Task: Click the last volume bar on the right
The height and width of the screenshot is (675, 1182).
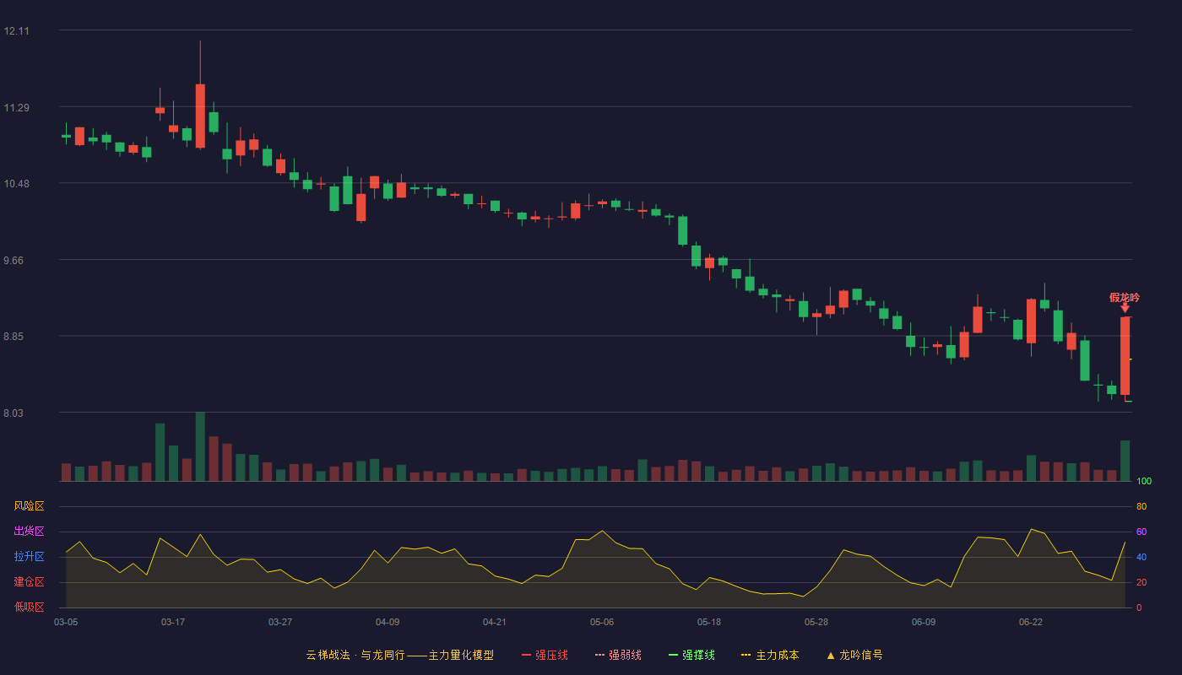Action: (x=1125, y=461)
